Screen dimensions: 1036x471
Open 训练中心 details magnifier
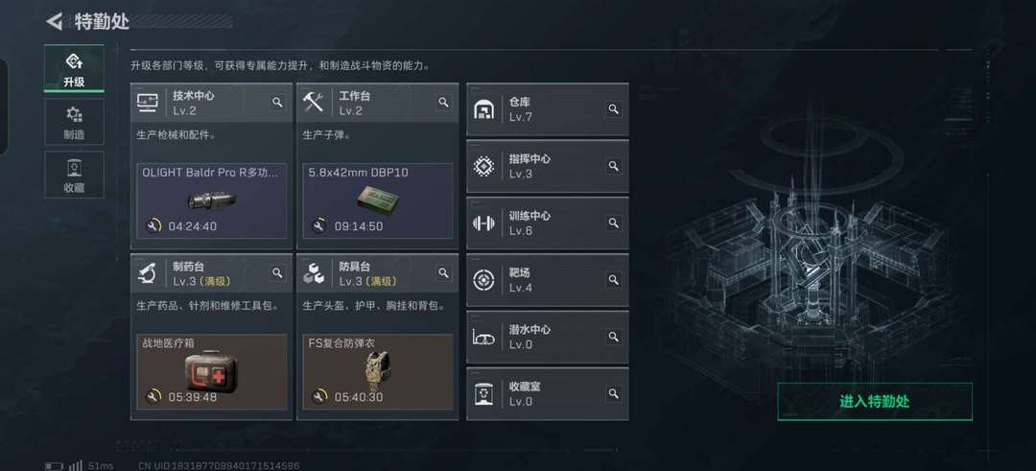[x=614, y=223]
